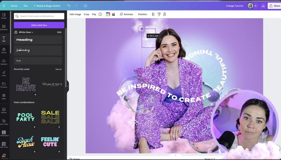This screenshot has width=281, height=160.
Task: Open the border style lines icon
Action: pos(113,14)
